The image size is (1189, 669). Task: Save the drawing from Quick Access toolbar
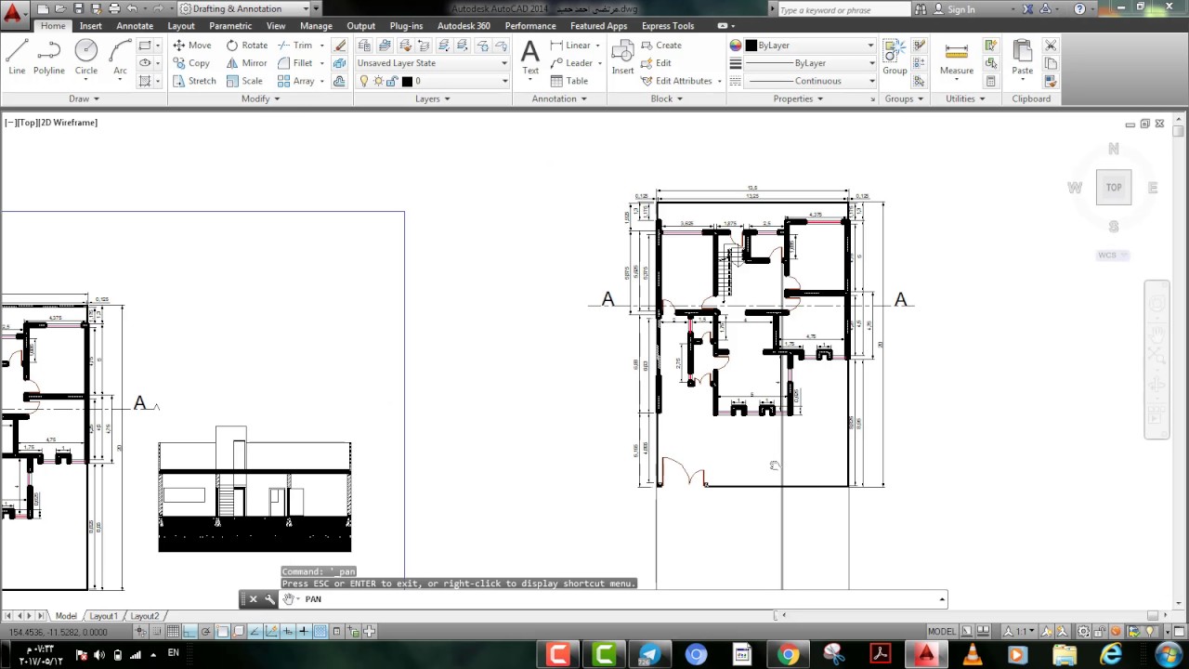click(x=77, y=8)
